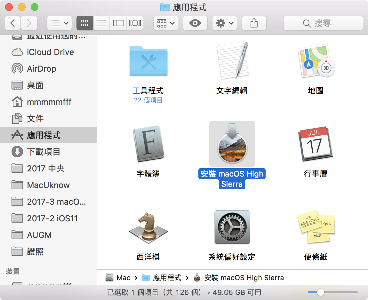This screenshot has height=300, width=368.
Task: Open AUGM folder in sidebar
Action: click(x=48, y=235)
